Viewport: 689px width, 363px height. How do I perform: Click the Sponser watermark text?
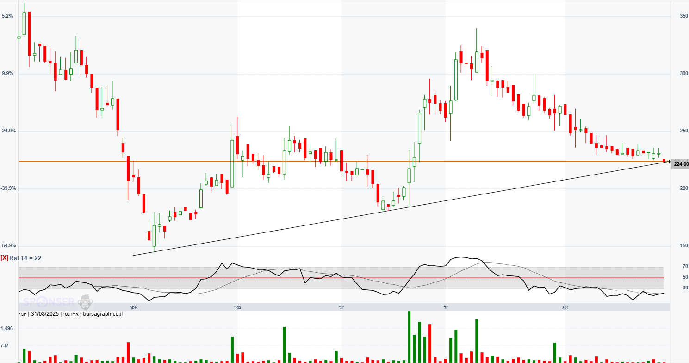(x=50, y=303)
